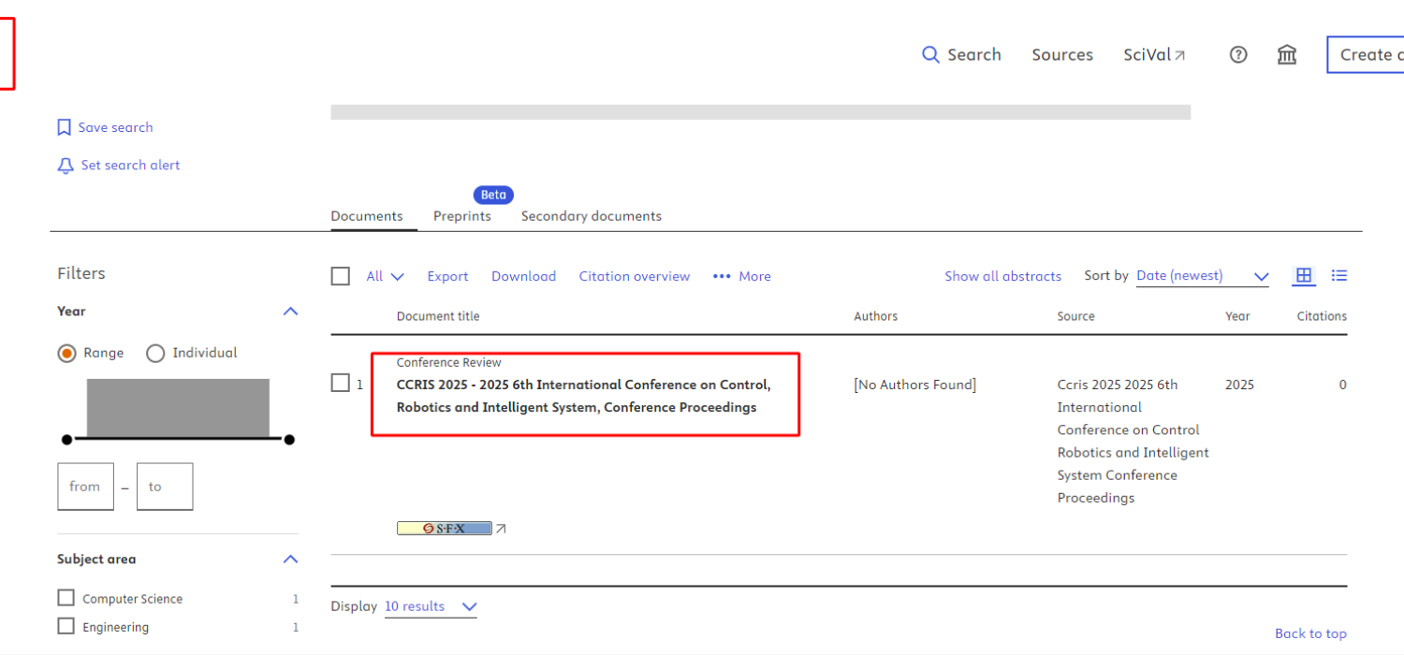Click the external link arrow beside SFX

click(501, 529)
